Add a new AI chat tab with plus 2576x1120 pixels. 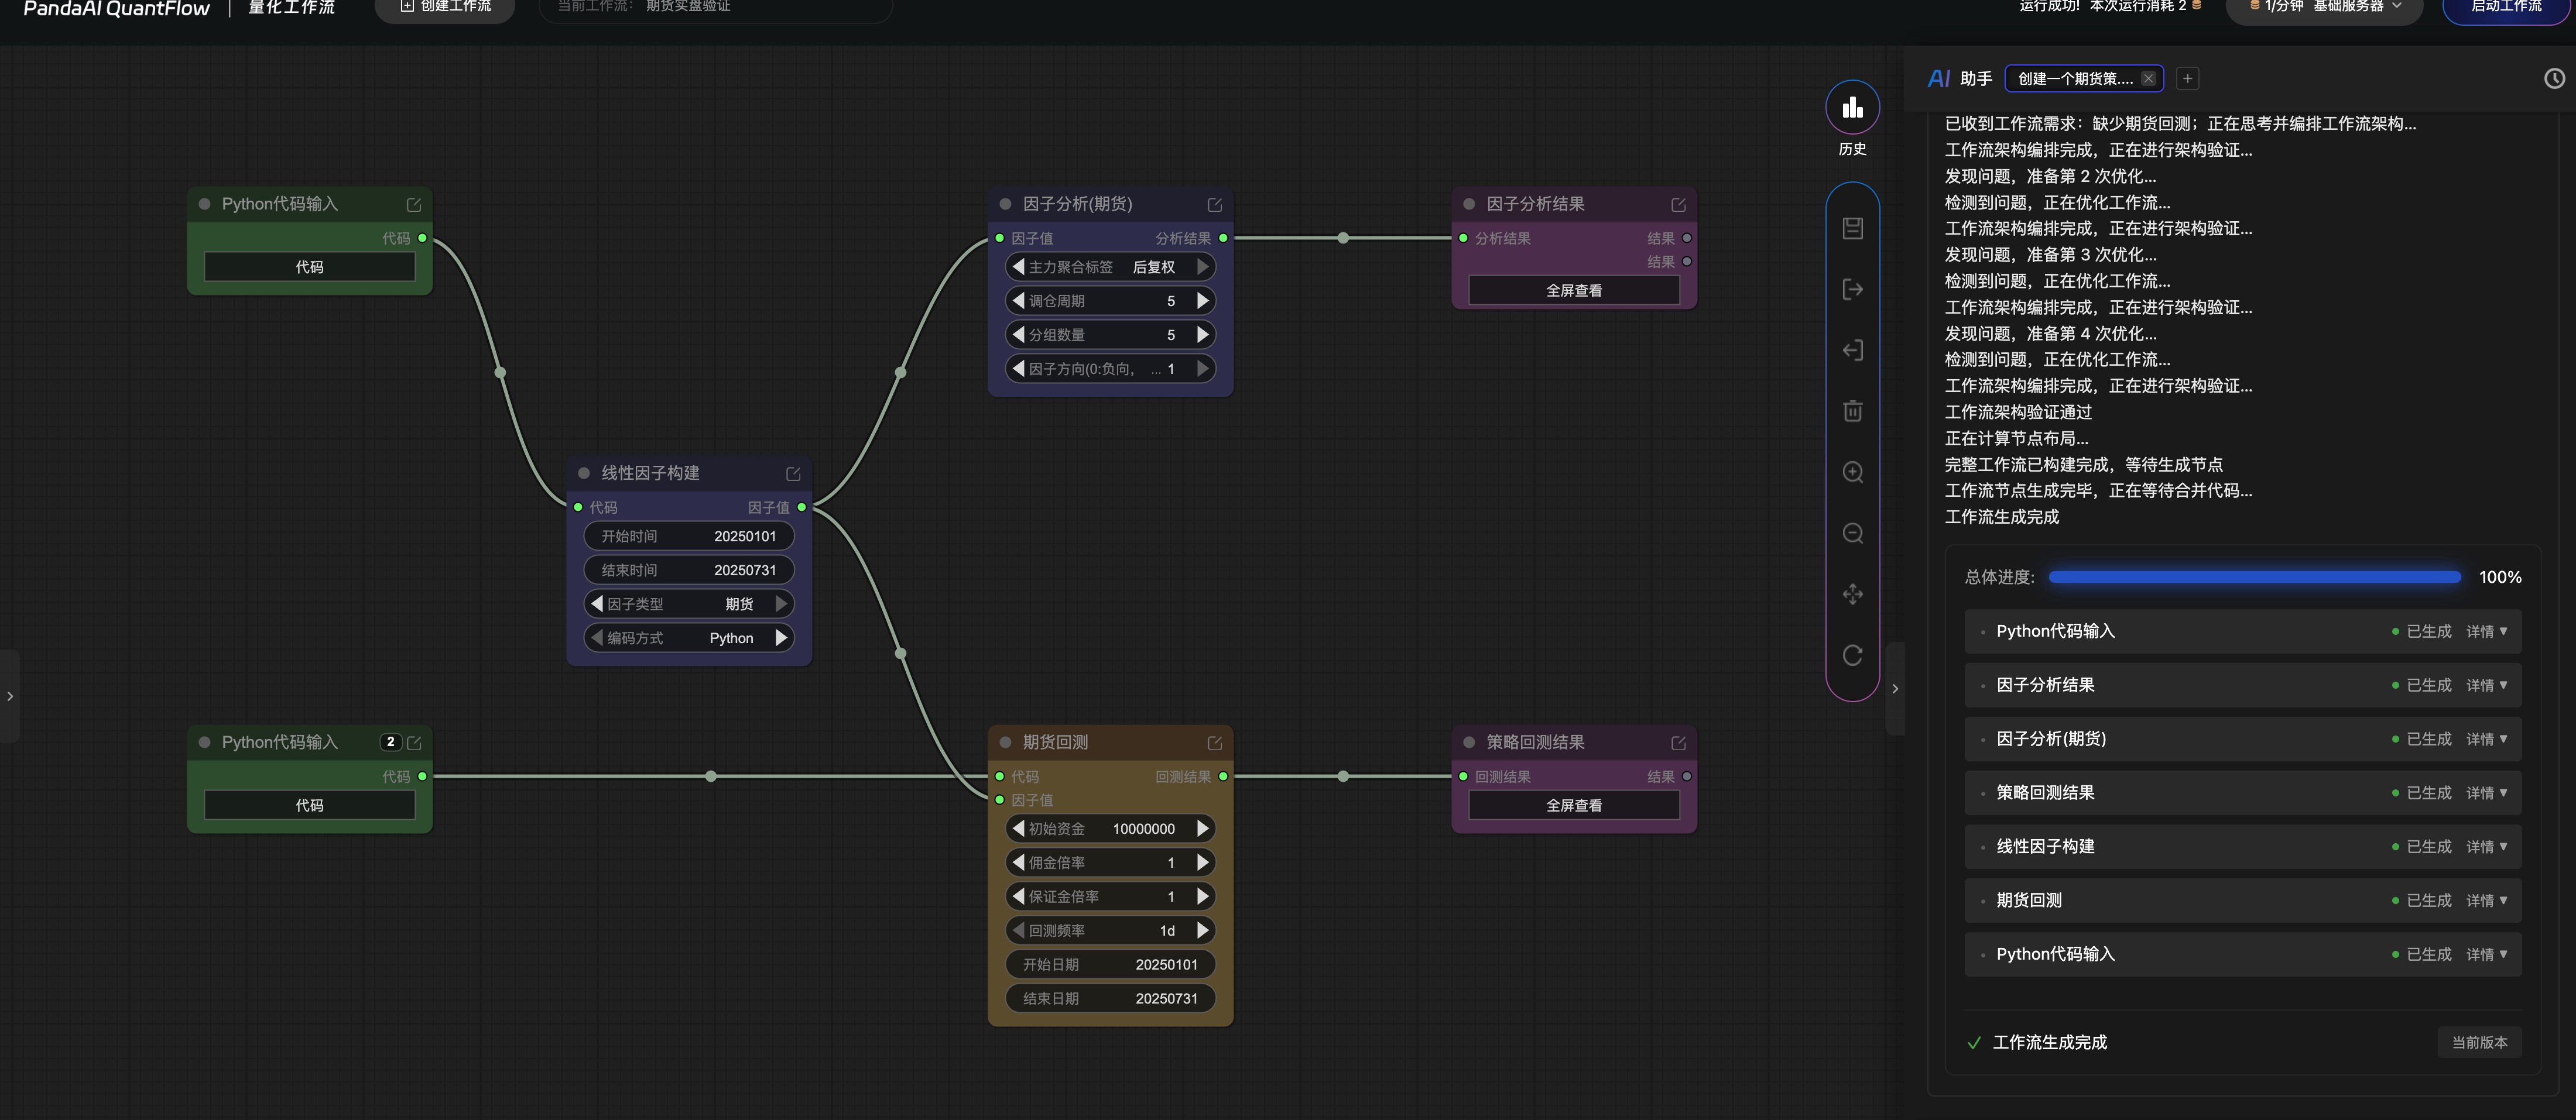tap(2187, 78)
